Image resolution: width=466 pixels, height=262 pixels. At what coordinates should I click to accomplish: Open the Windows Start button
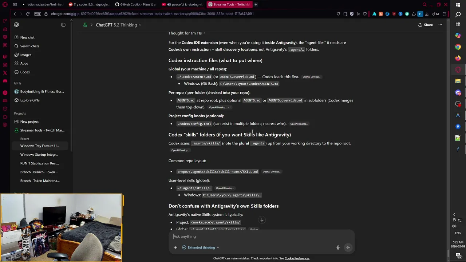458,5
